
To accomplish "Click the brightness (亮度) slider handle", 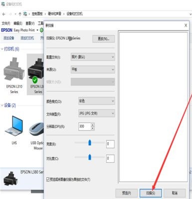I will (90, 143).
